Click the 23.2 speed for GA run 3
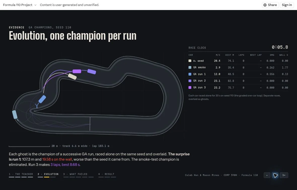The height and width of the screenshot is (190, 297). click(x=217, y=87)
